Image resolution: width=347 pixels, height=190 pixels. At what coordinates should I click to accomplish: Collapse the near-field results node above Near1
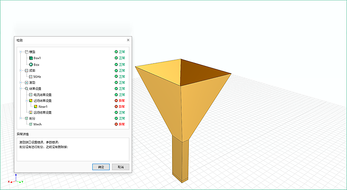tap(27, 101)
